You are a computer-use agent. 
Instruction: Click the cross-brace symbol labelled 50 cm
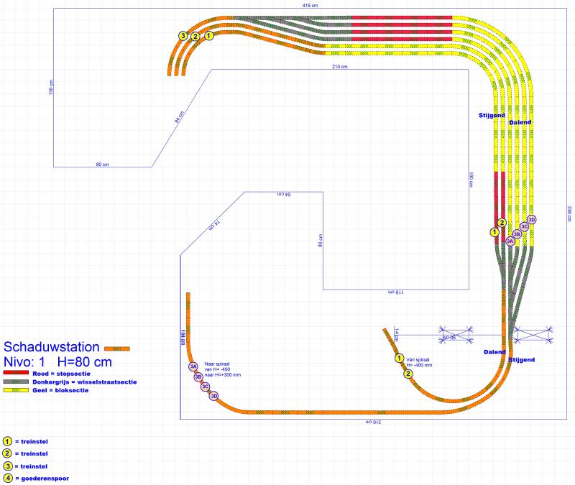456,335
